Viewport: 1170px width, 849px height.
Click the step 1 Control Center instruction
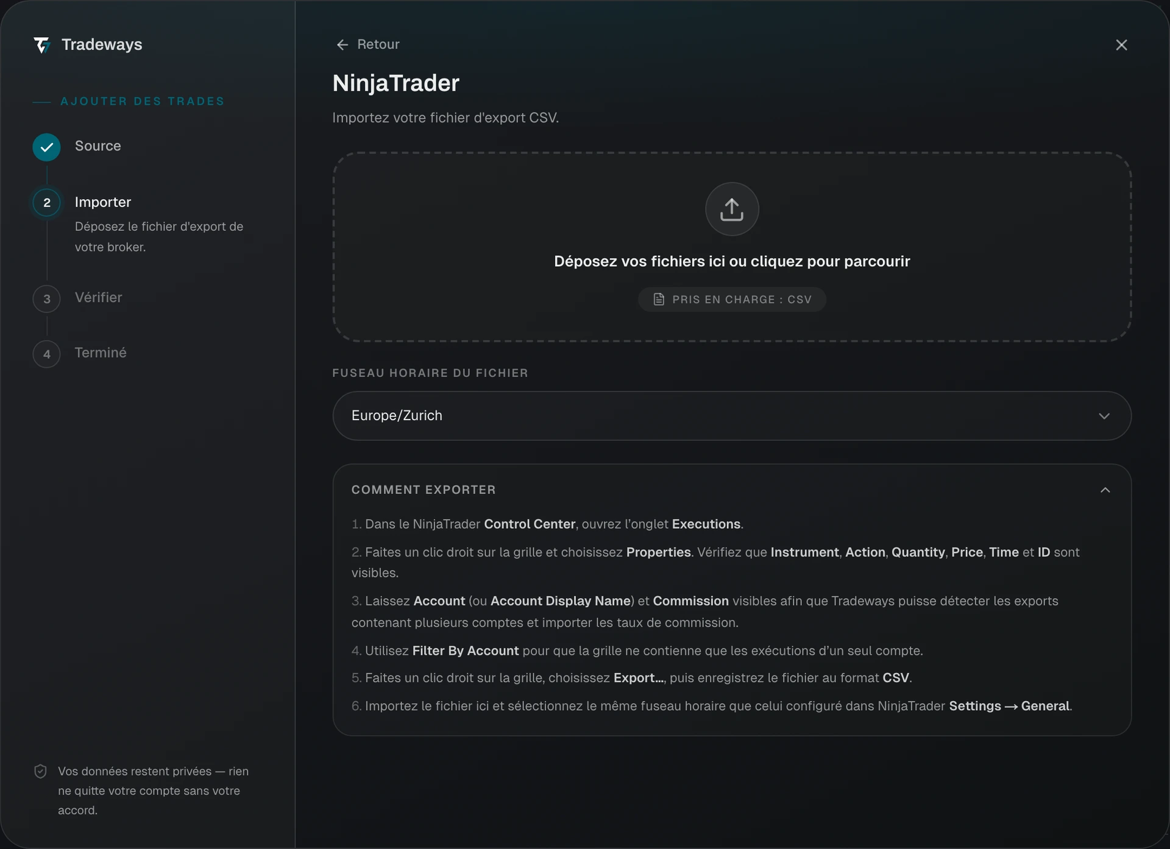[547, 524]
